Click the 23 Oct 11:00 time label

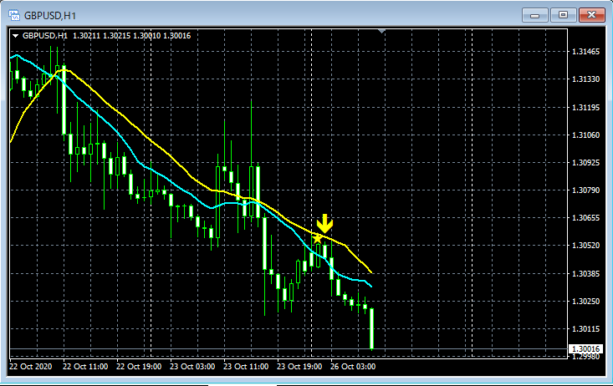point(246,367)
